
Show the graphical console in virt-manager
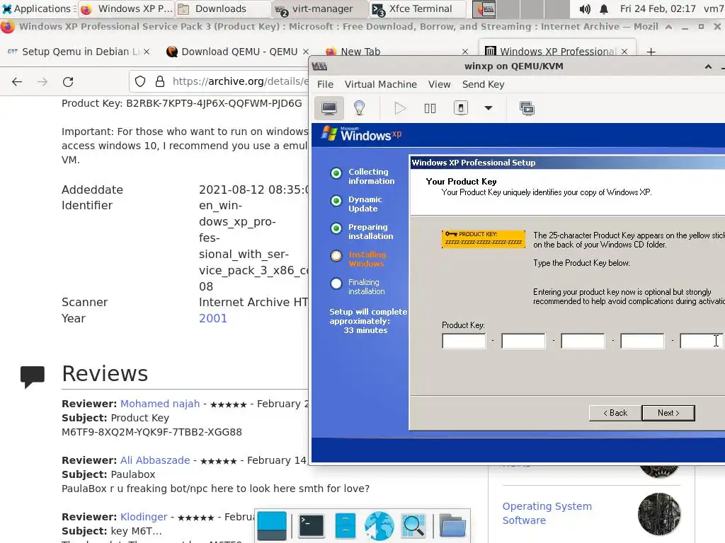[x=329, y=108]
